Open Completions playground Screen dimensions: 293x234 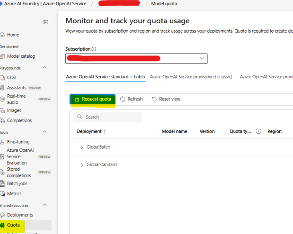19,120
